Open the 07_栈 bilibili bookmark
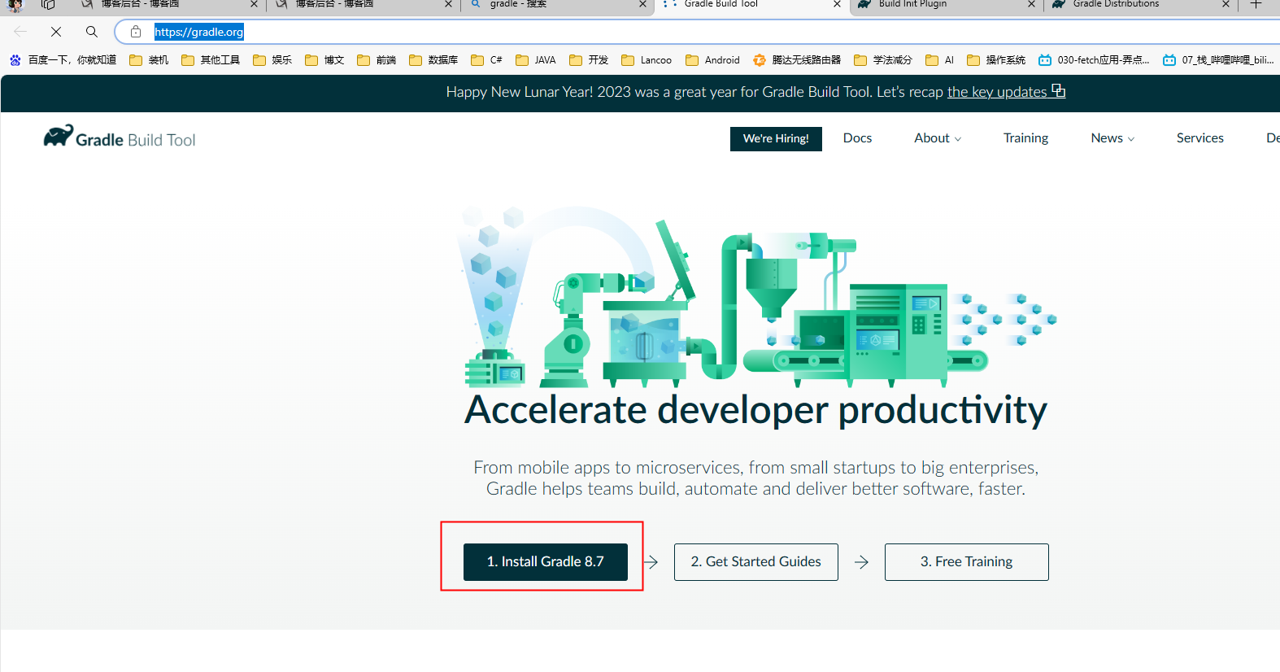Screen dimensions: 1280x672 [1218, 60]
